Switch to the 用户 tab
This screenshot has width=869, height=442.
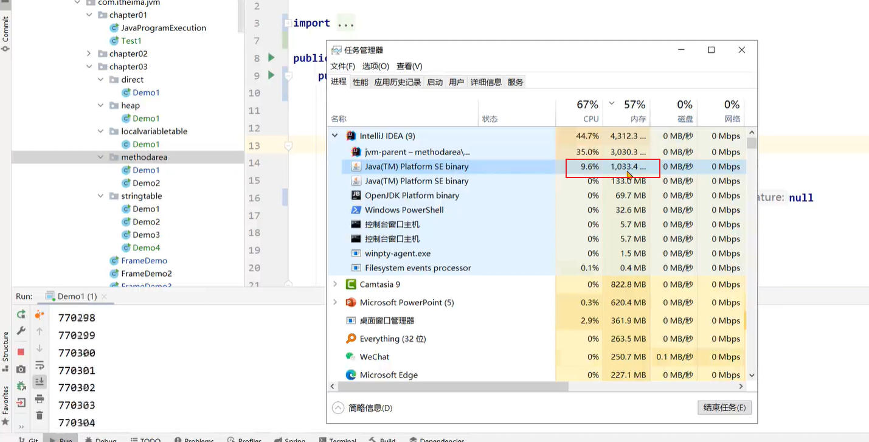click(x=456, y=82)
